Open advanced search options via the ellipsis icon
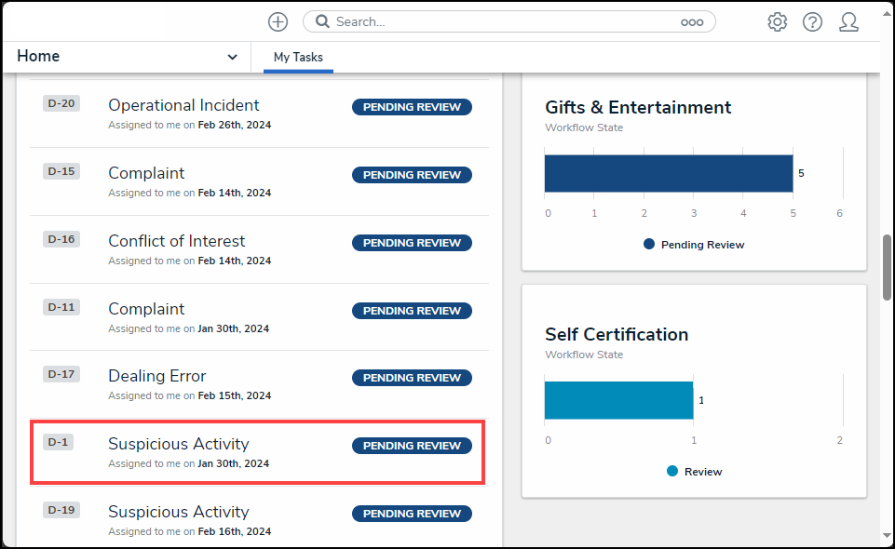The width and height of the screenshot is (895, 549). tap(692, 20)
